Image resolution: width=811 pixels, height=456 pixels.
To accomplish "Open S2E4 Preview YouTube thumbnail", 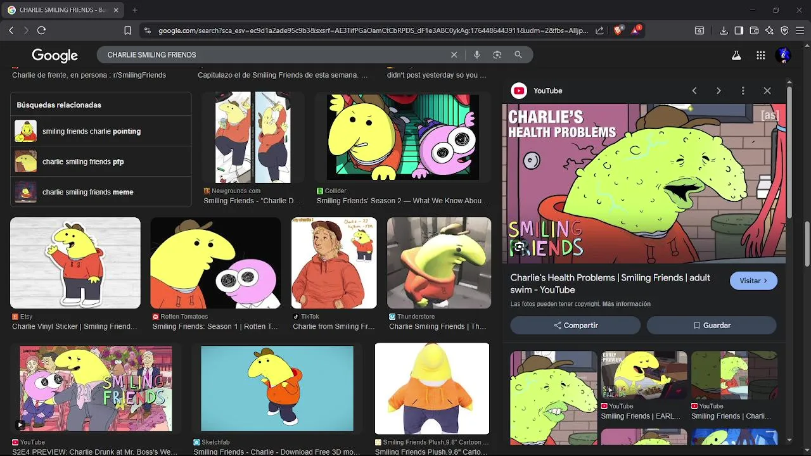I will 96,389.
